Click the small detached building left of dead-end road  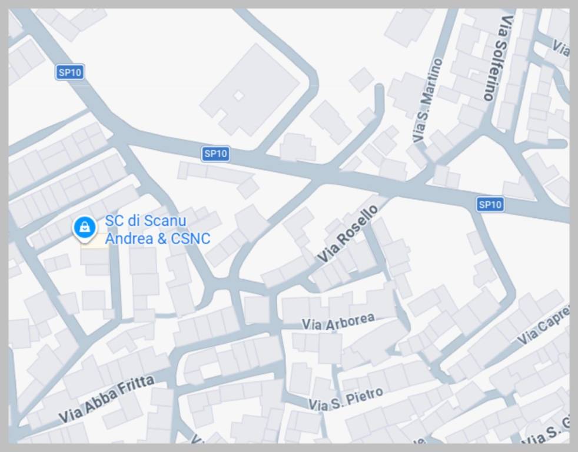pos(361,79)
